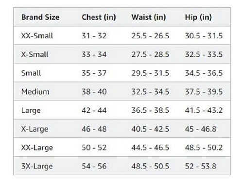The height and width of the screenshot is (184, 243).
Task: Select the X-Large size row label
Action: pos(35,129)
